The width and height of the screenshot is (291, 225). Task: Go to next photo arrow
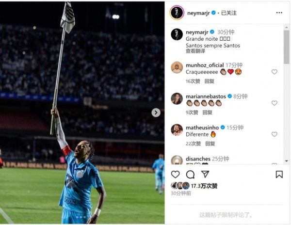point(156,112)
